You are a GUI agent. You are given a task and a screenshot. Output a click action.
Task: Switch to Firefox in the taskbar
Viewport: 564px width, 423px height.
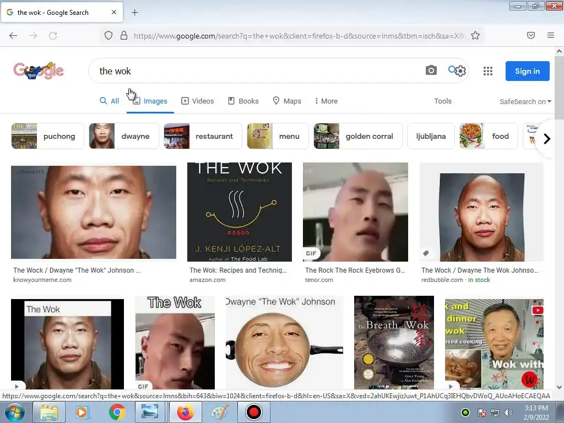coord(185,412)
